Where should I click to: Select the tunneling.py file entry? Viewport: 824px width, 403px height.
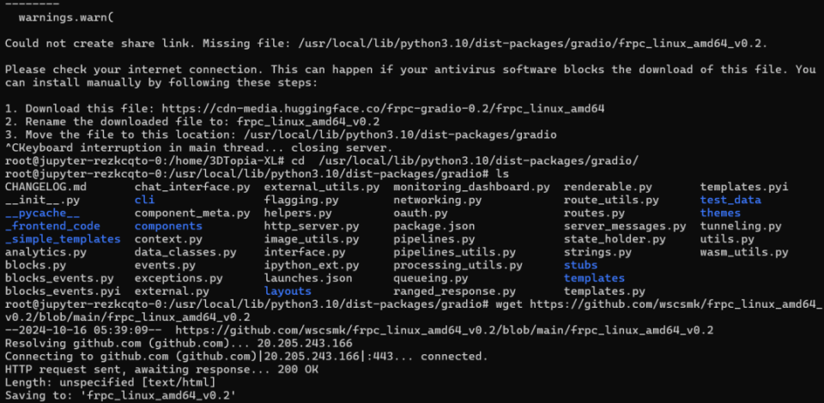tap(740, 226)
